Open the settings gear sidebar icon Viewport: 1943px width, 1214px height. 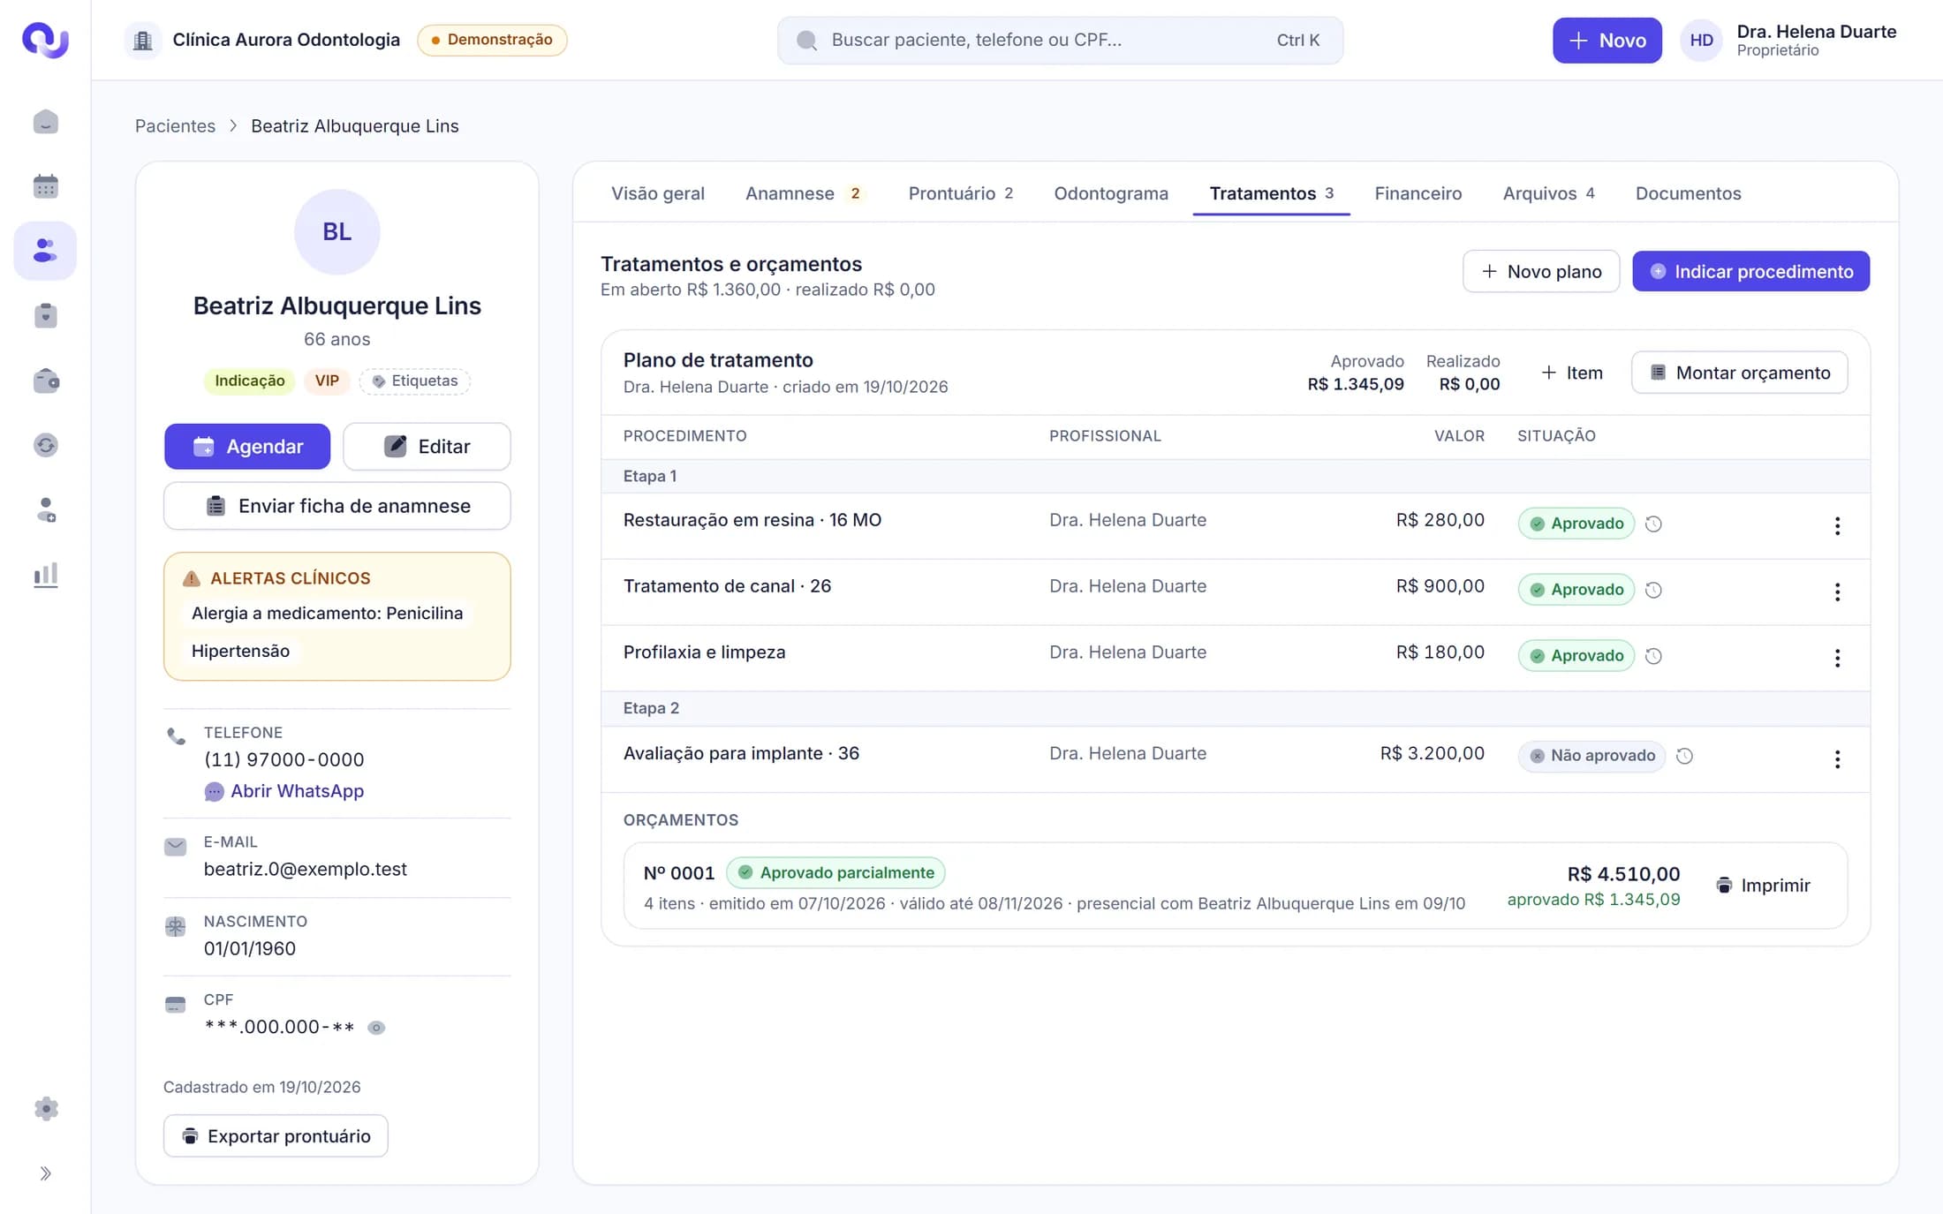click(x=45, y=1108)
